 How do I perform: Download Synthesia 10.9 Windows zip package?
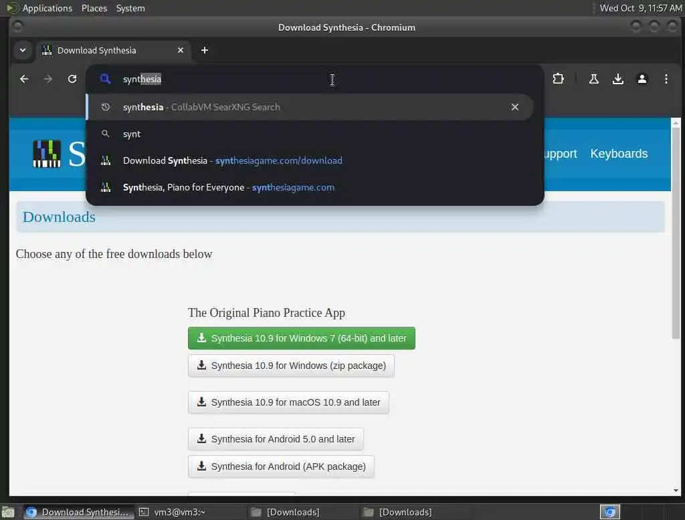[291, 366]
